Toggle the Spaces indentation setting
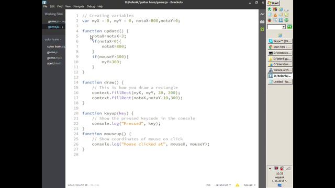This screenshot has width=335, height=188. [248, 185]
